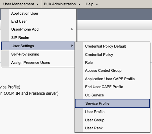Expand the User Settings submenu
Image resolution: width=152 pixels, height=134 pixels.
tap(38, 46)
